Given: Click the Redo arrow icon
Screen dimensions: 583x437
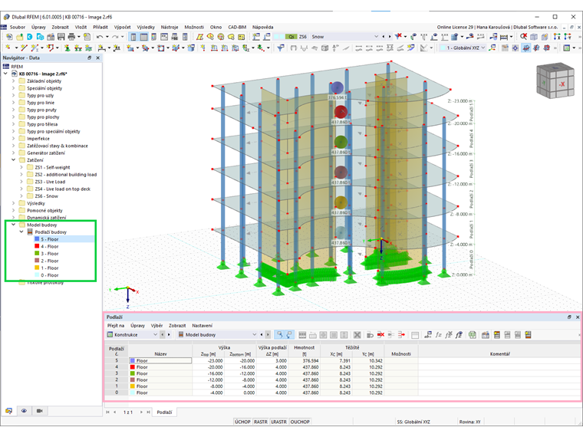Looking at the screenshot, I should coord(115,37).
